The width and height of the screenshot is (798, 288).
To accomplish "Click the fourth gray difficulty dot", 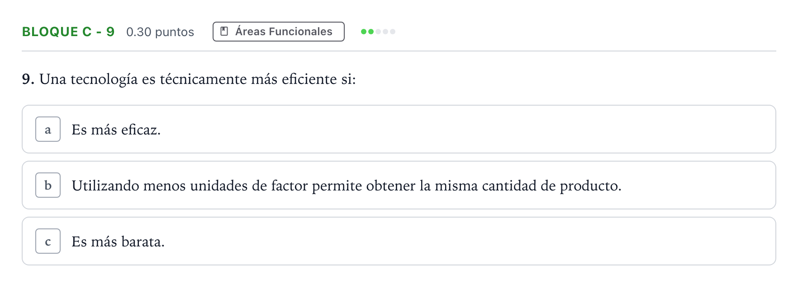I will coord(385,32).
